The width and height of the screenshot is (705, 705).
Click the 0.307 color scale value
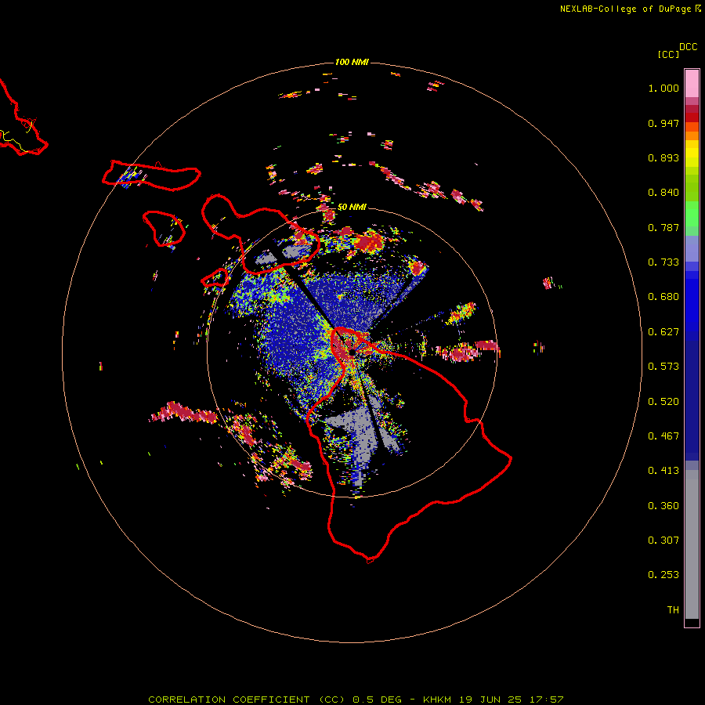pyautogui.click(x=663, y=540)
